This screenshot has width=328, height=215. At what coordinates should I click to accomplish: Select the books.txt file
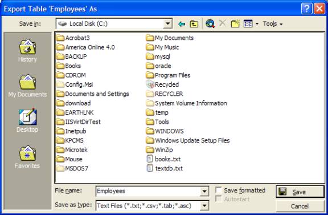pos(163,159)
